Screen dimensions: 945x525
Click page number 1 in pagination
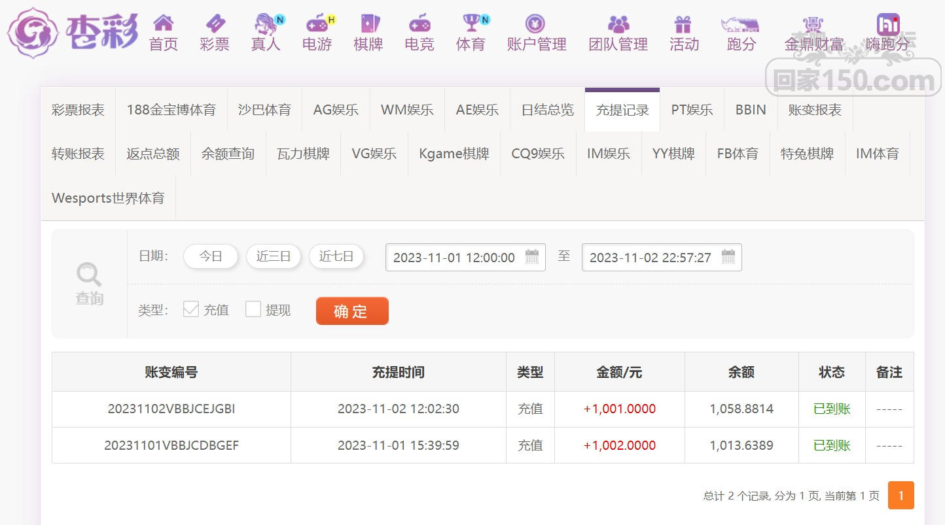tap(900, 496)
